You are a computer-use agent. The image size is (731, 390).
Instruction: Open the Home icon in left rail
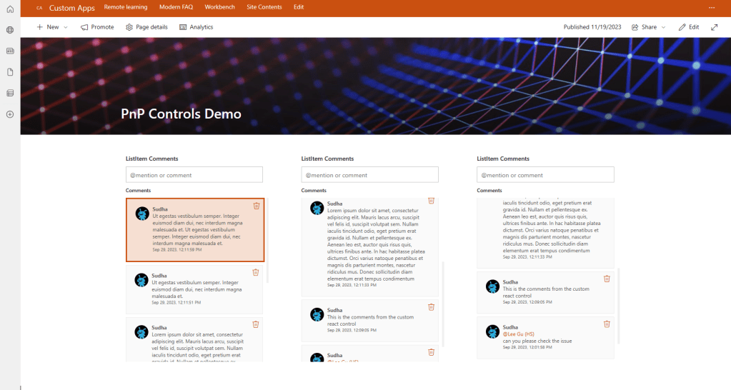coord(10,9)
